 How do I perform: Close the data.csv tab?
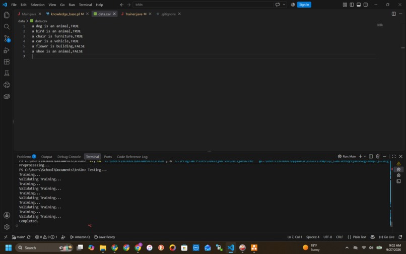point(114,14)
